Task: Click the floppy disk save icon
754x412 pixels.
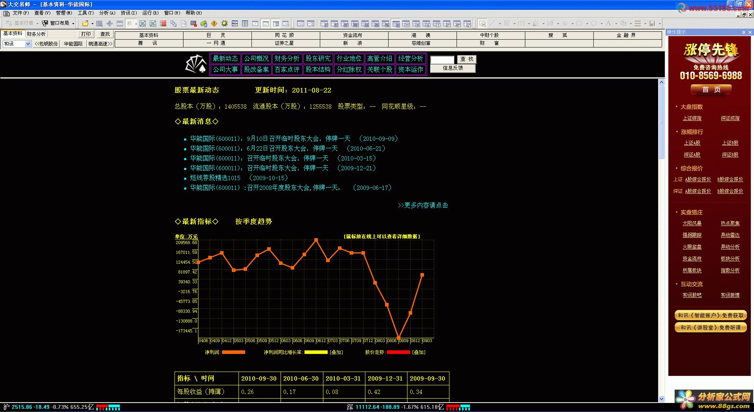Action: [x=652, y=24]
